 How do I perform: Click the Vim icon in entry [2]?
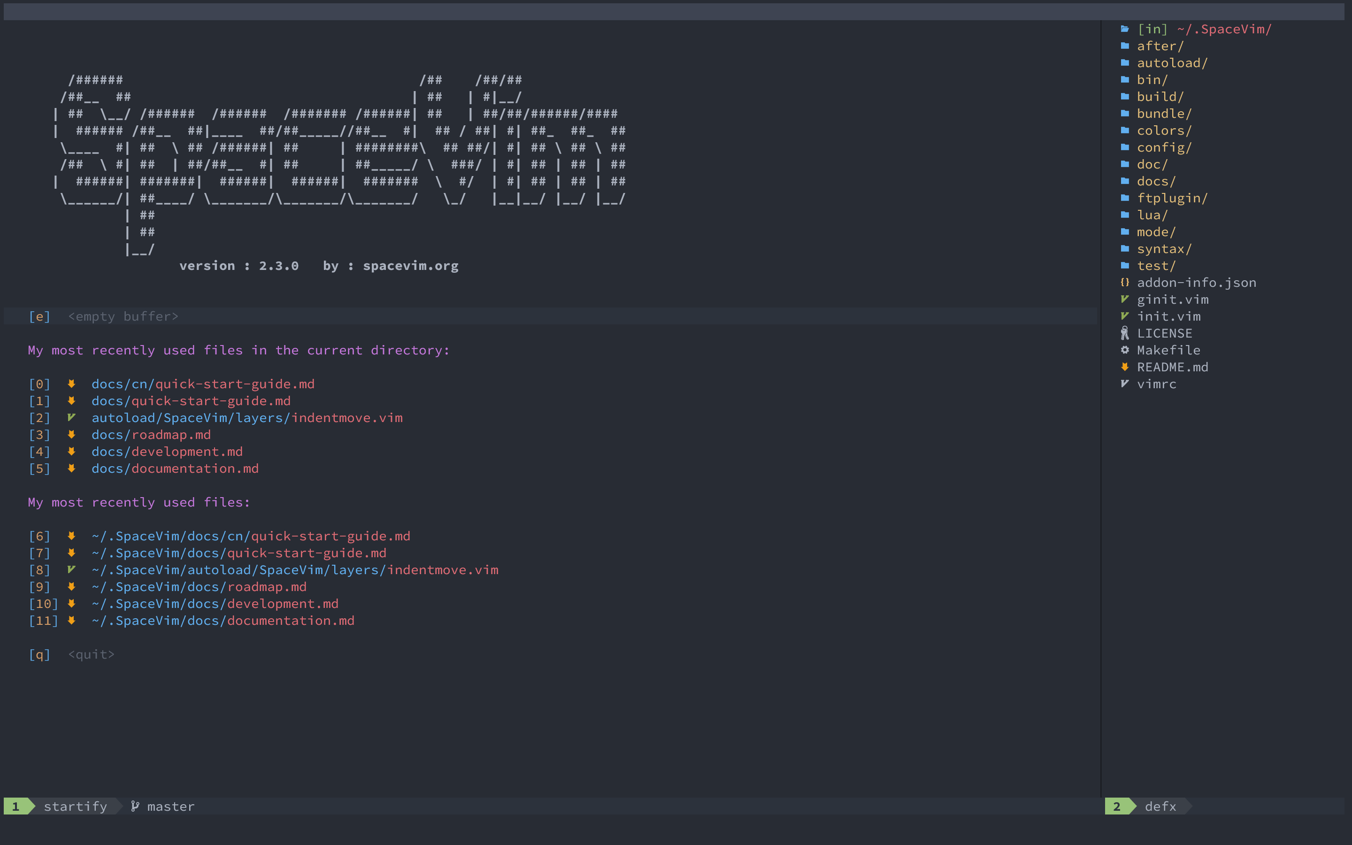(71, 417)
